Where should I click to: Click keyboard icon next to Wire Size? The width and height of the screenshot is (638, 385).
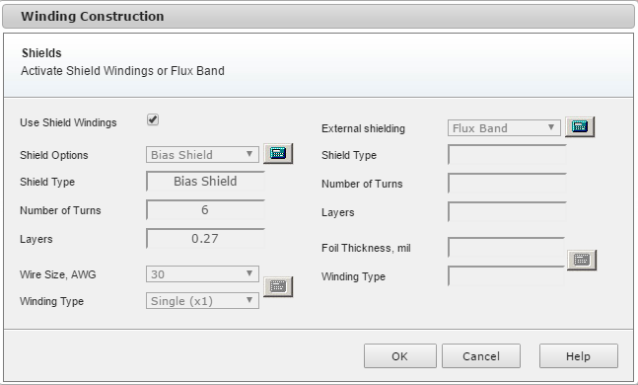coord(278,286)
